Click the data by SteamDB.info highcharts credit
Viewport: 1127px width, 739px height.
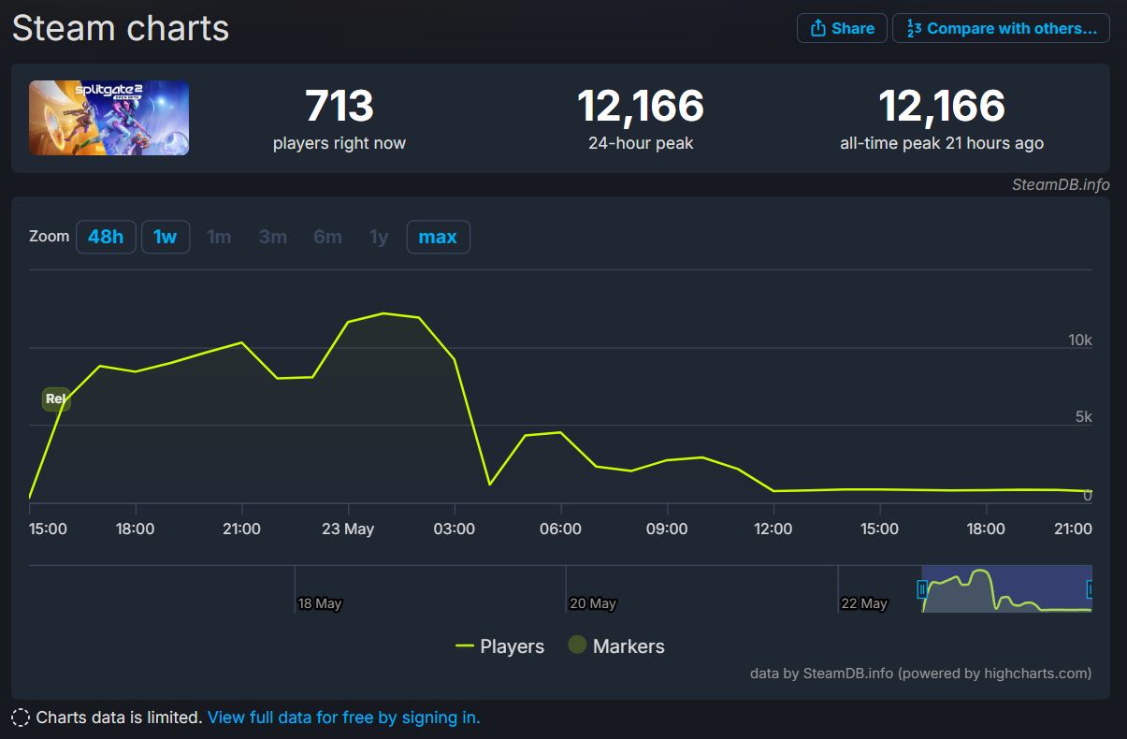(x=920, y=673)
